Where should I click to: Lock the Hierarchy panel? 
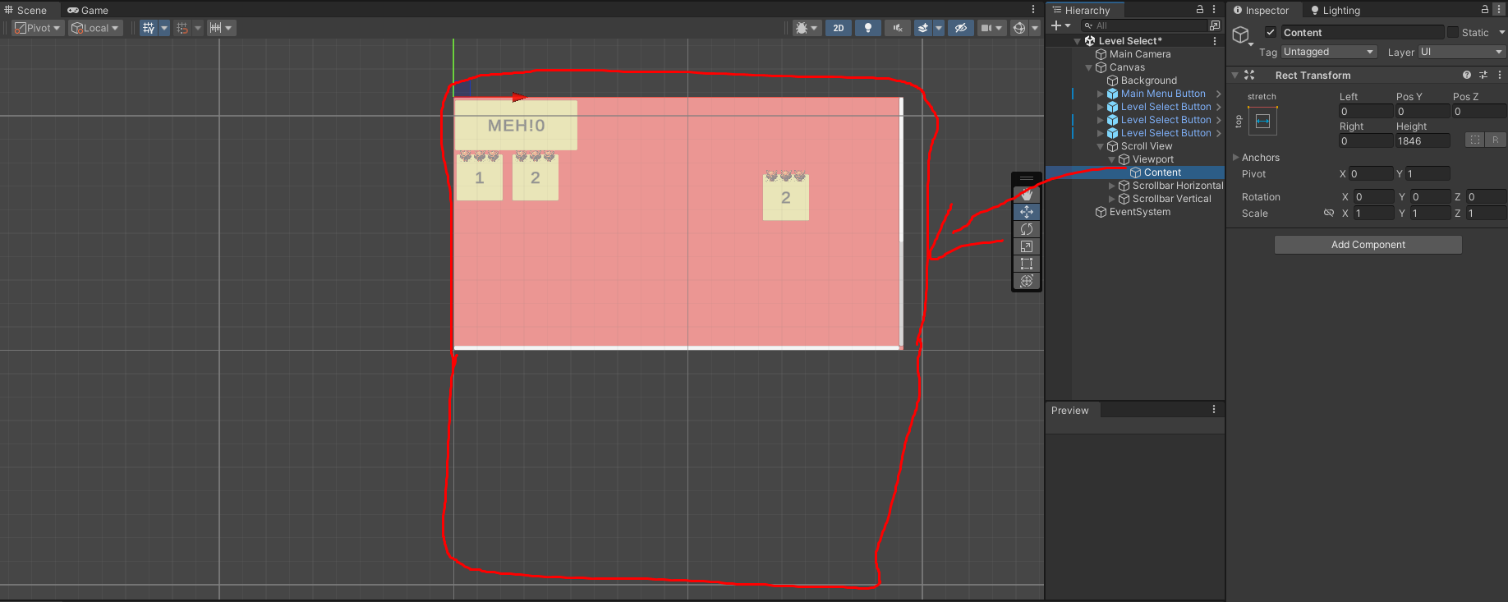pos(1200,10)
